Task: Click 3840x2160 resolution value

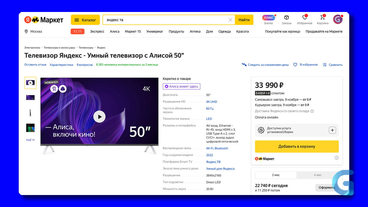Action: click(213, 175)
